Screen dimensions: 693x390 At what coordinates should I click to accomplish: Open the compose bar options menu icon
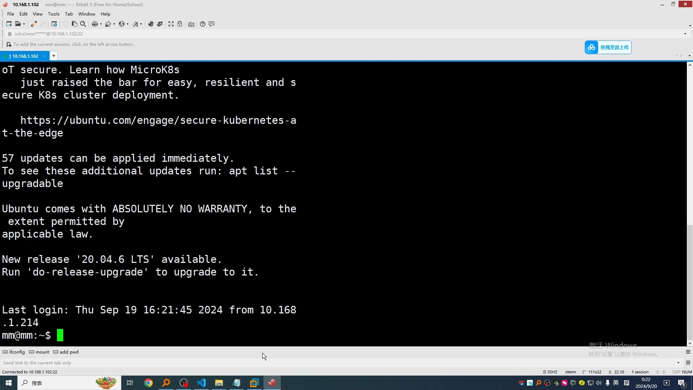point(688,363)
